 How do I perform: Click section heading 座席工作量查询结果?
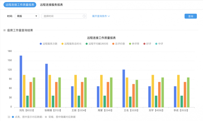coord(20,30)
